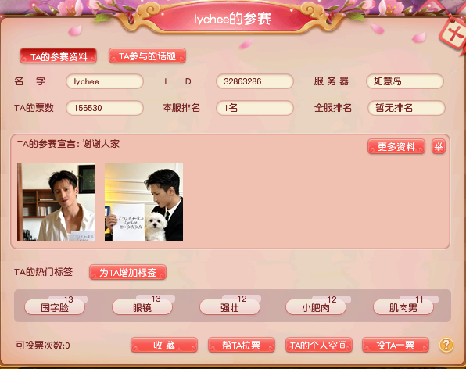Screen dimensions: 466x369
Task: Select the TA的参赛资料 tab
Action: [x=59, y=56]
